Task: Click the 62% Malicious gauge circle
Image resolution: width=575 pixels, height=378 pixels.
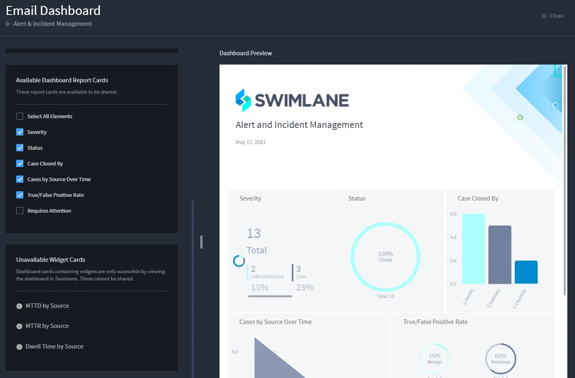Action: click(x=501, y=358)
